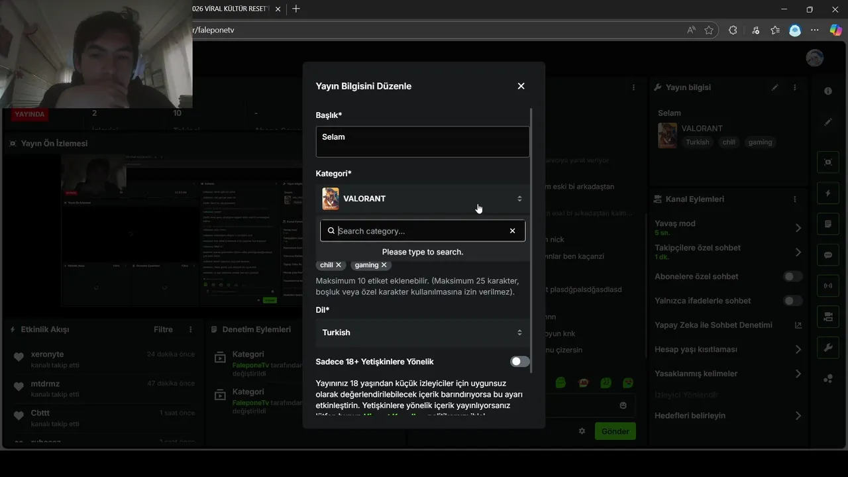This screenshot has height=477, width=848.
Task: Toggle wrench icon in right sidebar
Action: point(828,348)
